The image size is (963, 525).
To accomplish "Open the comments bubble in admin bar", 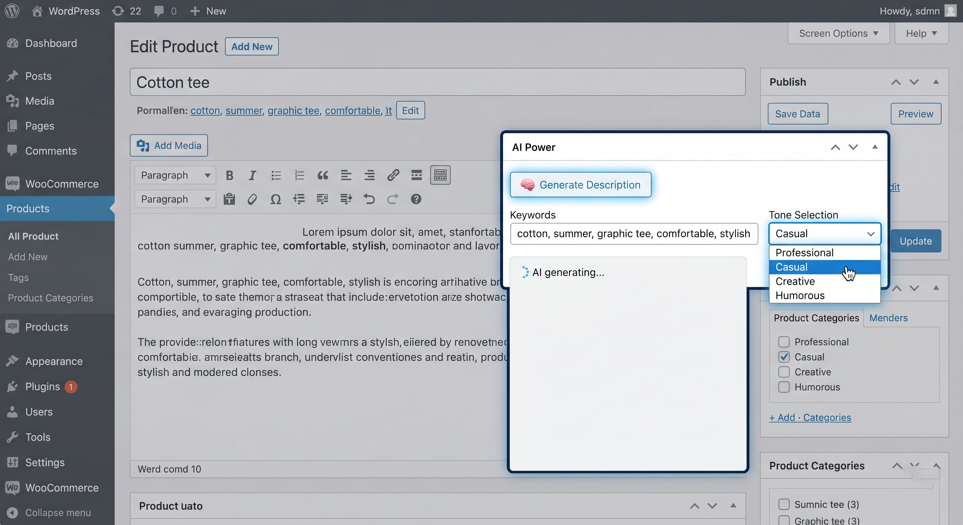I will pyautogui.click(x=165, y=11).
